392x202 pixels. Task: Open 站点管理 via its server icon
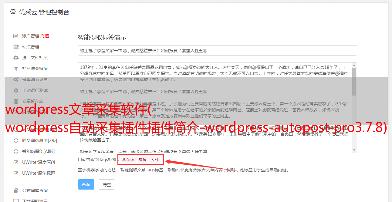pos(16,47)
